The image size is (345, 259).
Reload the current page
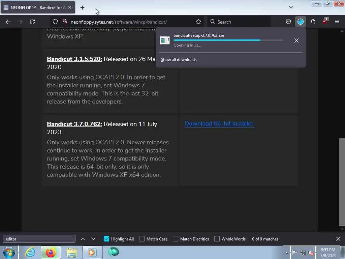coord(32,22)
